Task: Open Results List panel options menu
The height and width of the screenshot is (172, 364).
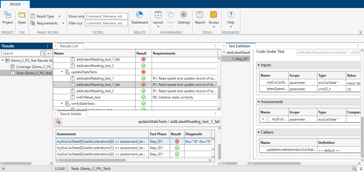Action: (215, 46)
